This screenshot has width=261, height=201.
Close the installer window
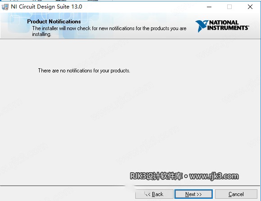(250, 7)
